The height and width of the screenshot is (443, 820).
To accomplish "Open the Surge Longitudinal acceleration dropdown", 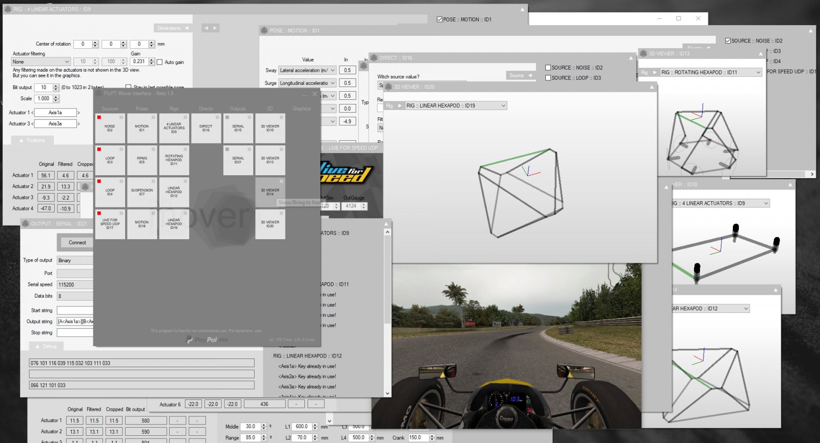I will pyautogui.click(x=307, y=83).
